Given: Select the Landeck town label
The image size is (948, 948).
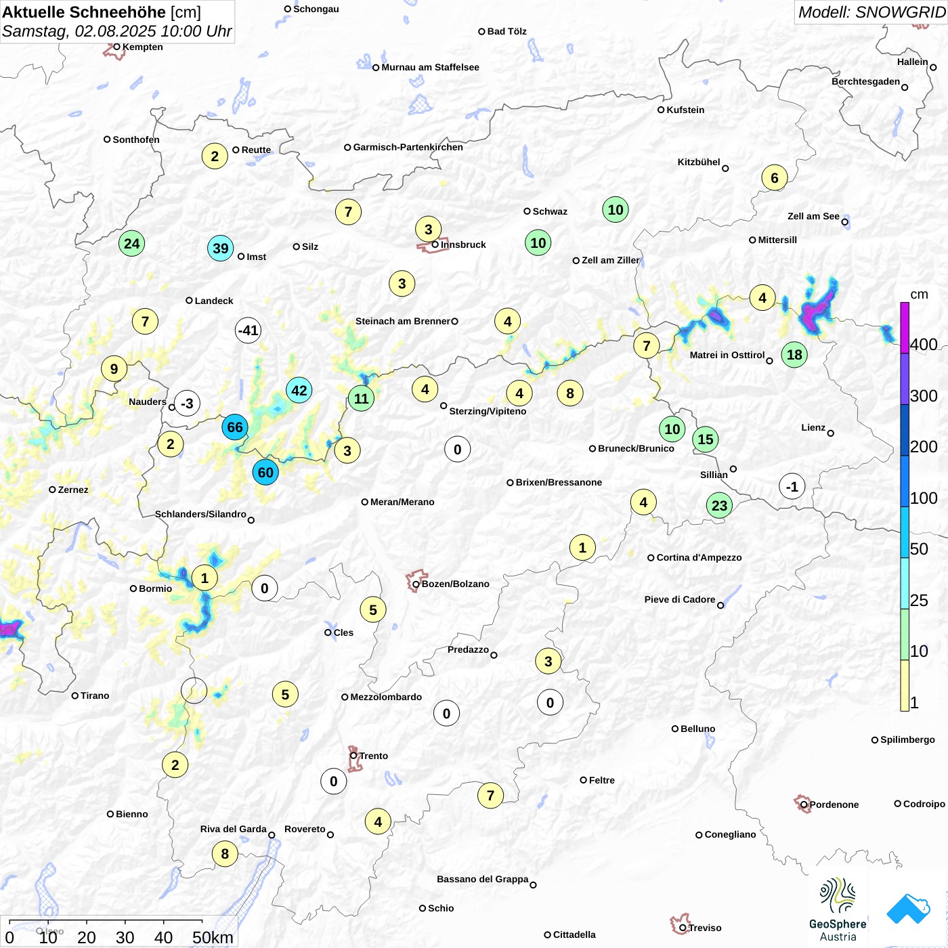Looking at the screenshot, I should (214, 301).
